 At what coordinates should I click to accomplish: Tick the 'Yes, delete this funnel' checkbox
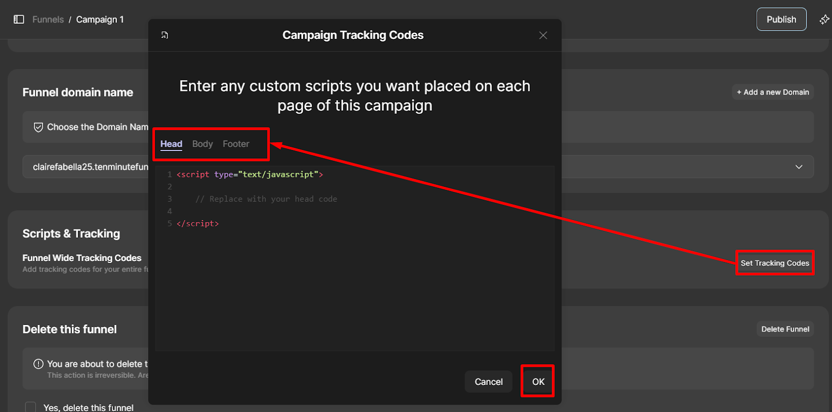31,407
